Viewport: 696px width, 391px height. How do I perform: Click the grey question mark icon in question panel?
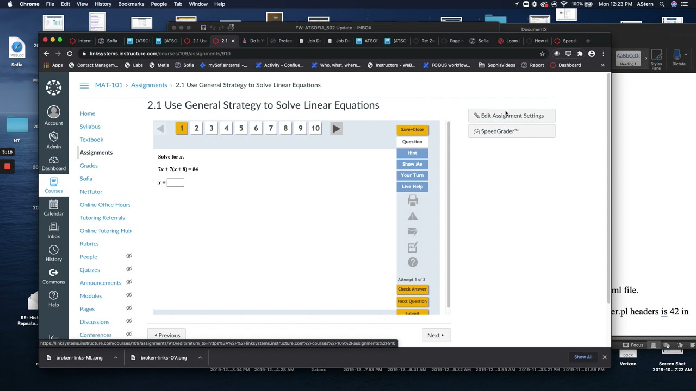tap(413, 262)
